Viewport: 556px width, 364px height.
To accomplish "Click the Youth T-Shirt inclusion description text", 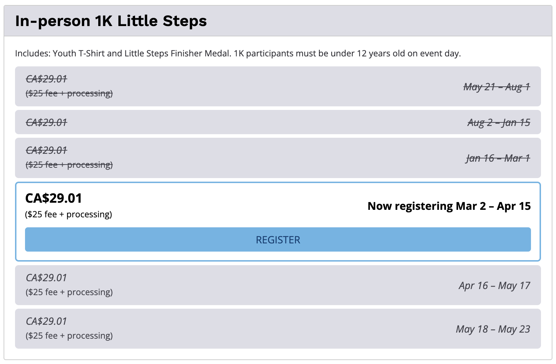I will click(x=238, y=54).
